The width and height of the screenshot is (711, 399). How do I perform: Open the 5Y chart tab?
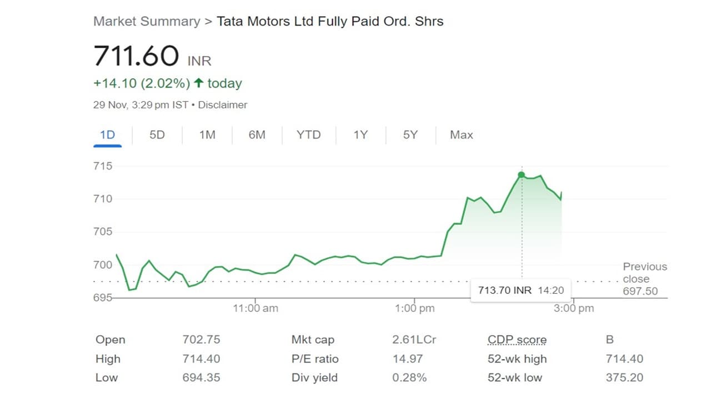click(410, 135)
